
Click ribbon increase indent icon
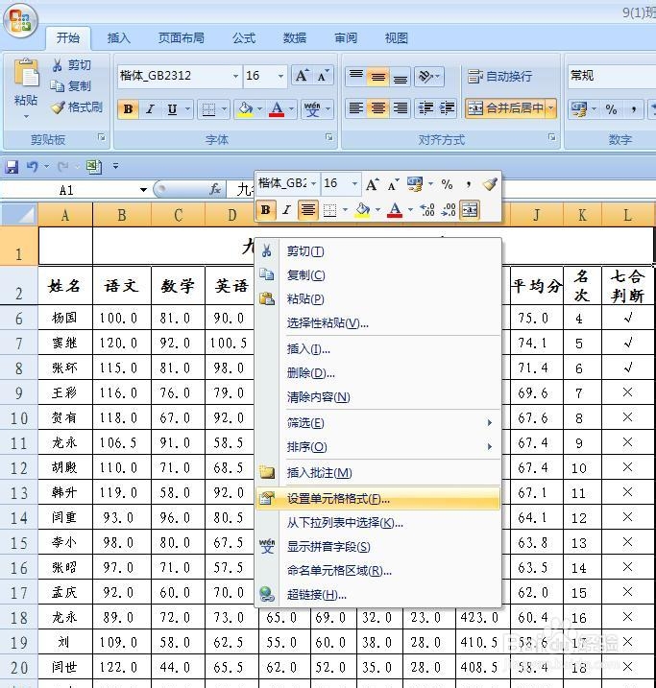pos(447,107)
